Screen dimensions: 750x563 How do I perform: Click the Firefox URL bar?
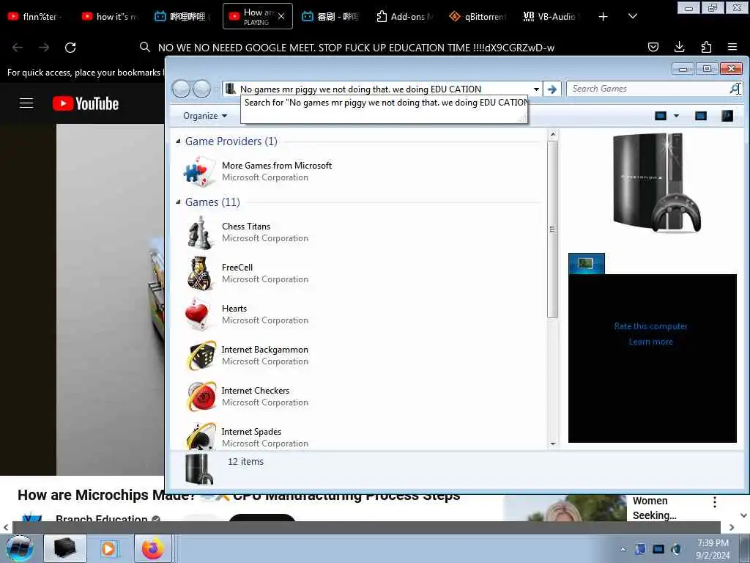pos(355,48)
